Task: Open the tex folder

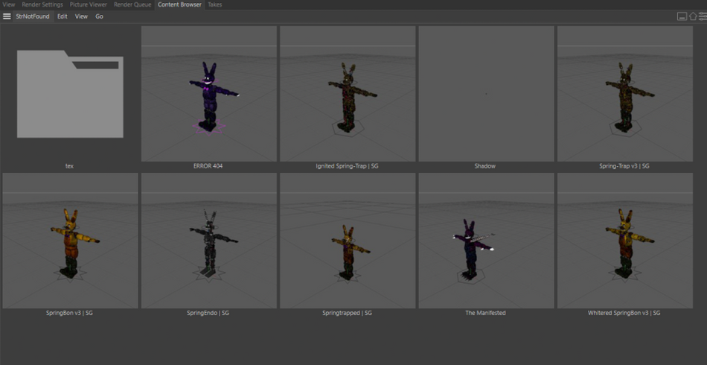Action: pos(70,94)
